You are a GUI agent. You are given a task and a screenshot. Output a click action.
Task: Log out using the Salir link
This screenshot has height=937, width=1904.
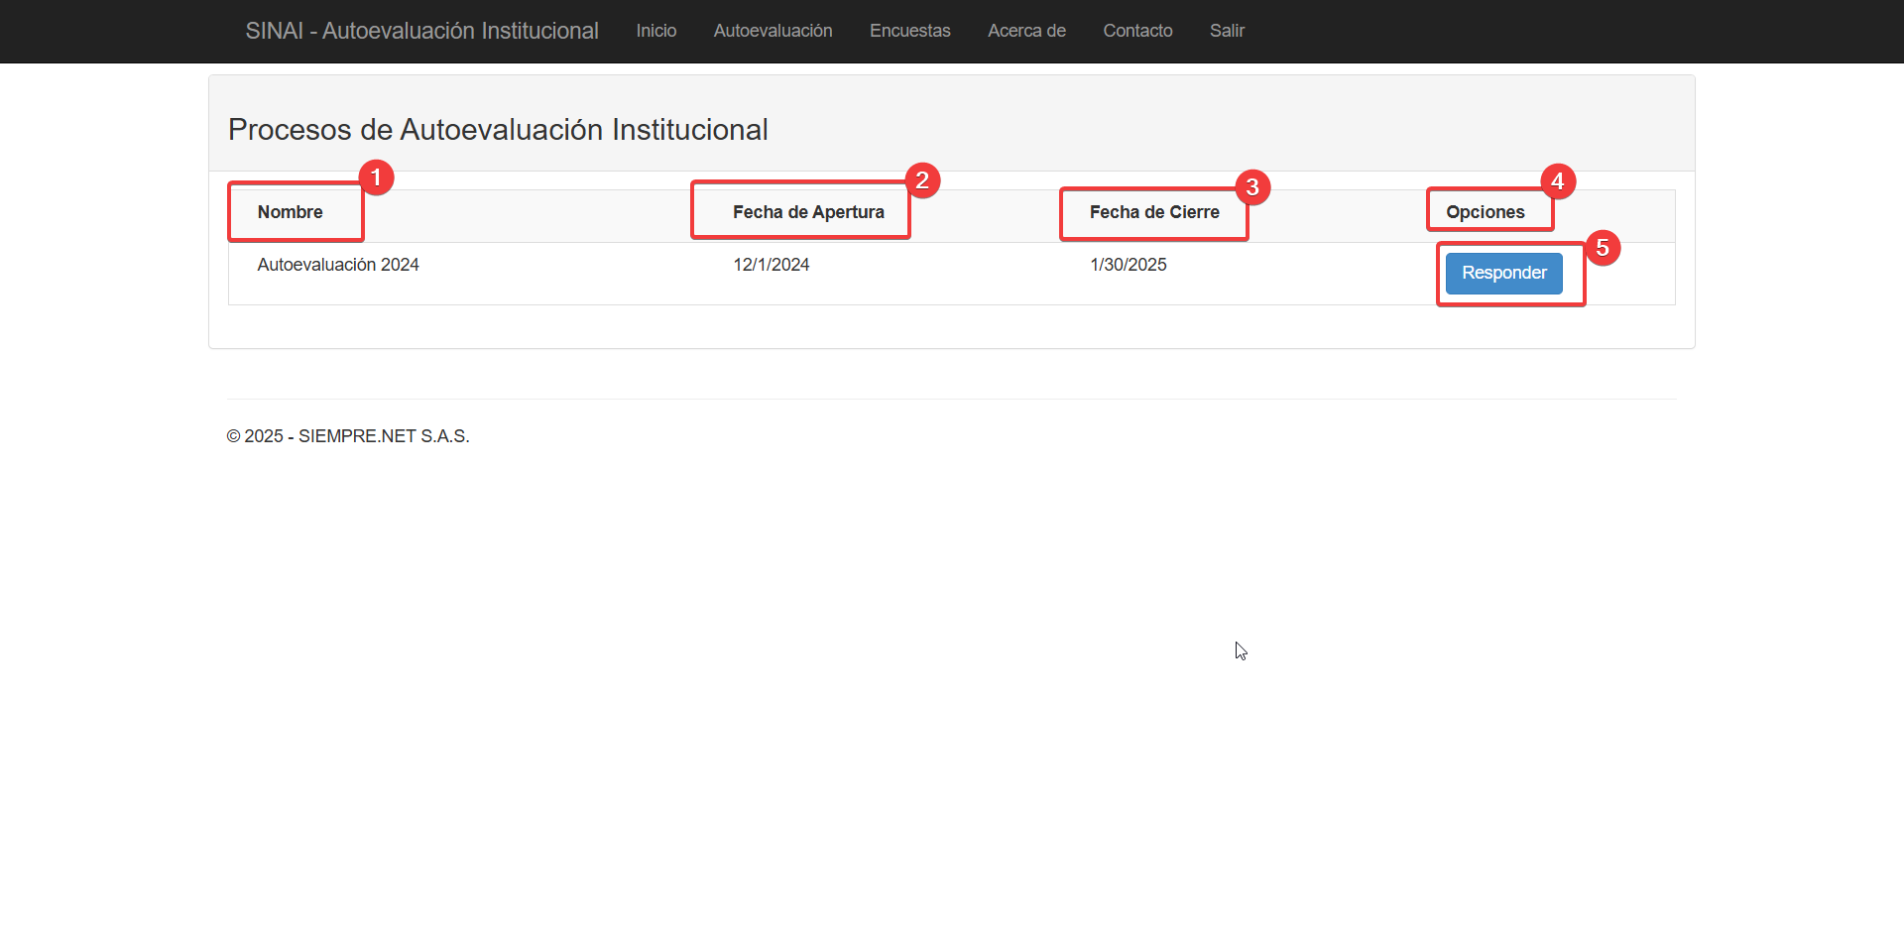1227,31
